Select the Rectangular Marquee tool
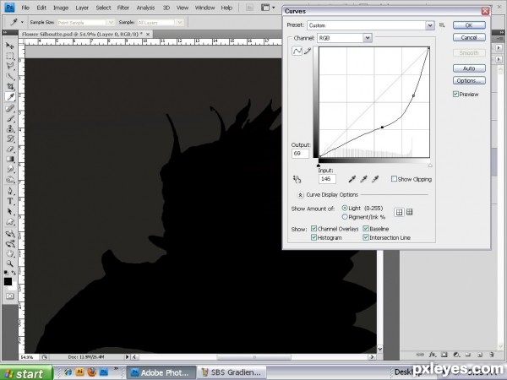The height and width of the screenshot is (380, 507). 10,56
